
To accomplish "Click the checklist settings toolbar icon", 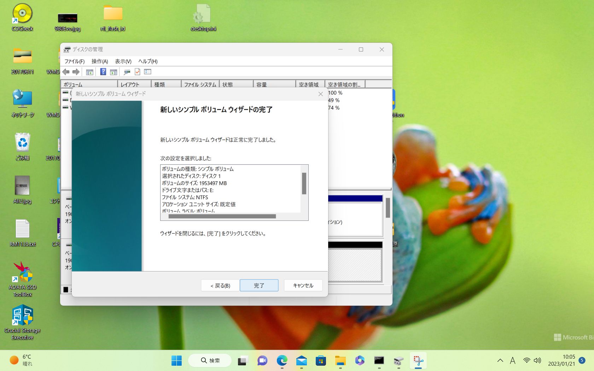I will 148,72.
